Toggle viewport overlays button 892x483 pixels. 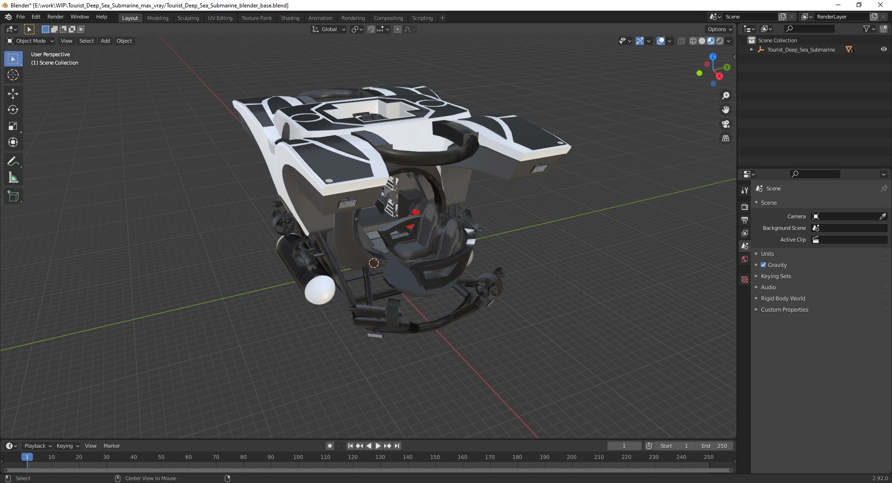[661, 41]
